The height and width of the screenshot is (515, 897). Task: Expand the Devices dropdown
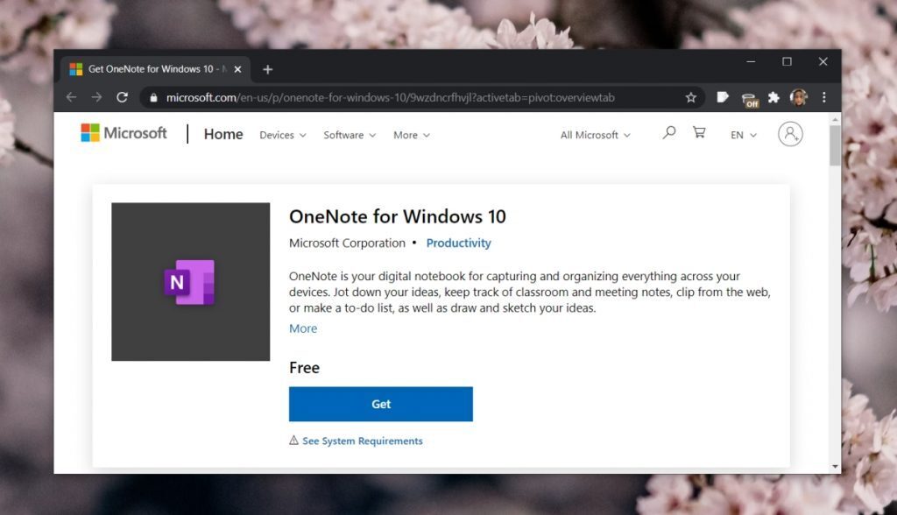pos(282,135)
